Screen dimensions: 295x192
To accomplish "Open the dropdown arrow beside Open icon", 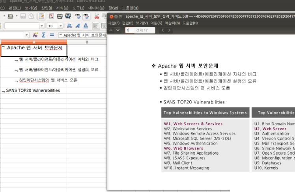I will pos(17,16).
